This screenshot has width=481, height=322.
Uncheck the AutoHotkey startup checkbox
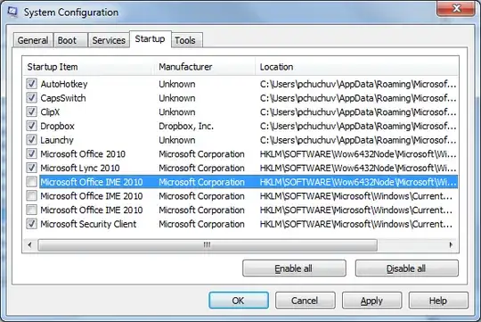[x=31, y=84]
